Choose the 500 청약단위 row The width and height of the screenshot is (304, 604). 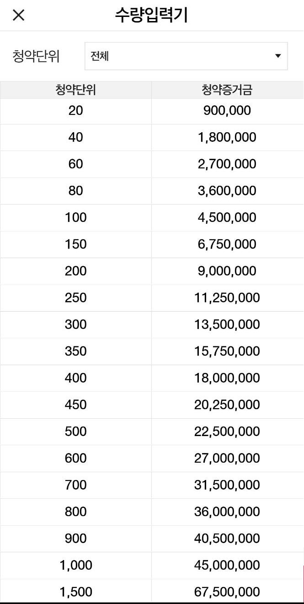(76, 431)
